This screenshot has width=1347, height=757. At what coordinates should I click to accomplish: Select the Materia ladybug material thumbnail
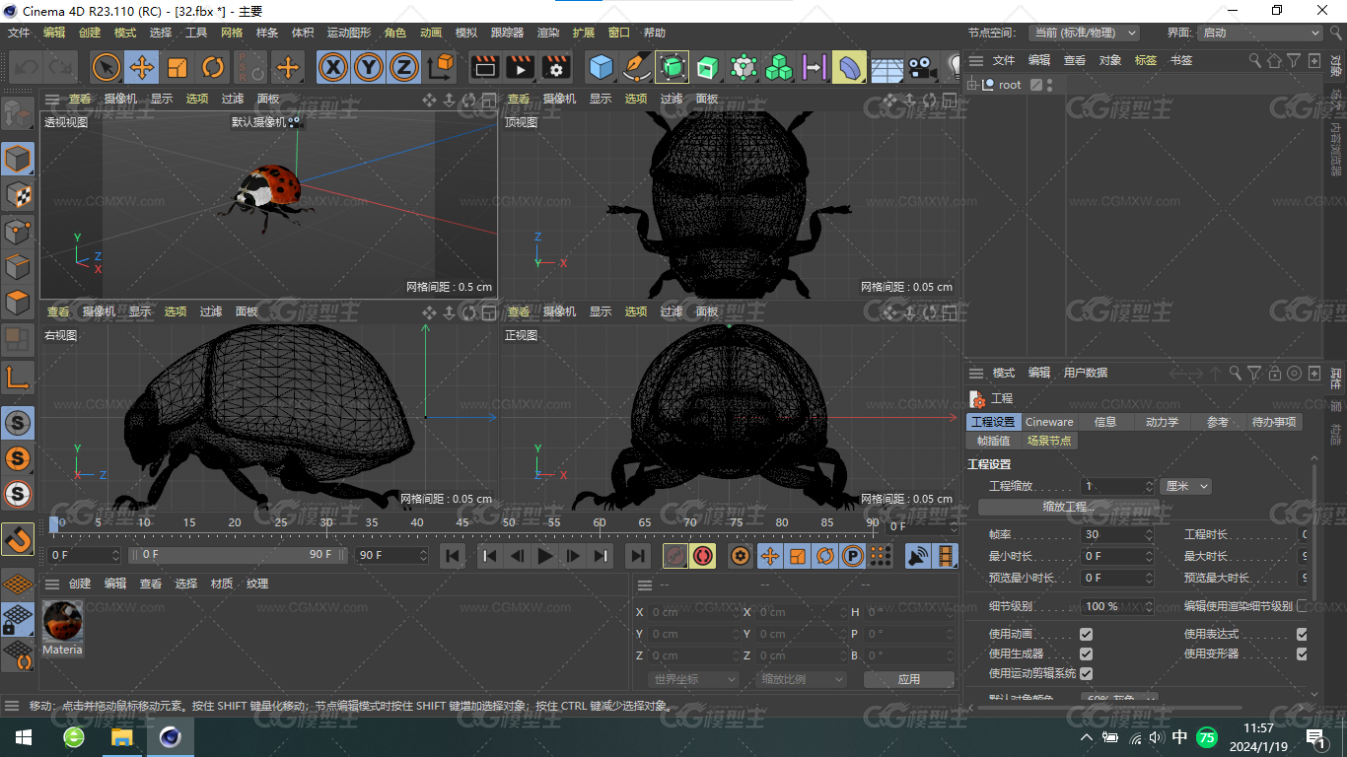(62, 622)
